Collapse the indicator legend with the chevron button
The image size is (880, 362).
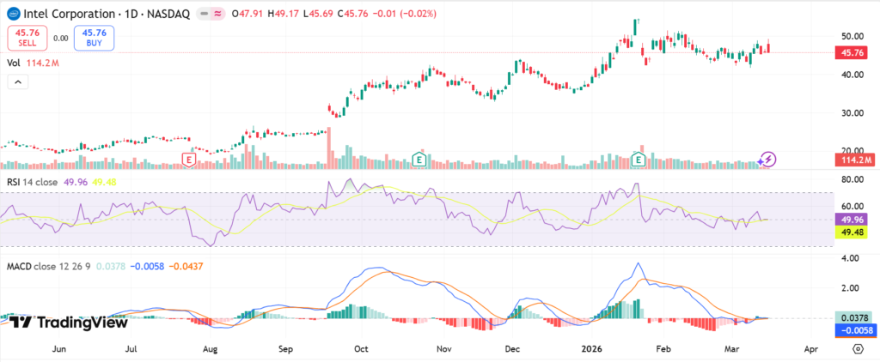pyautogui.click(x=18, y=81)
